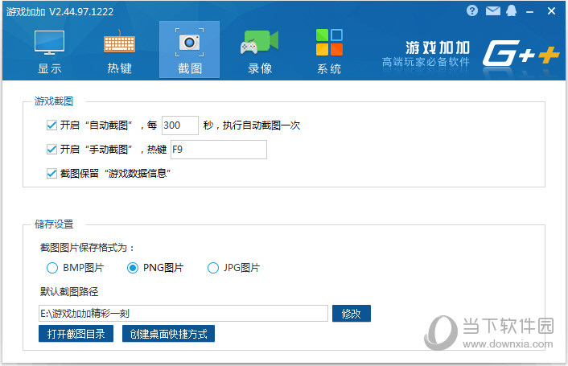This screenshot has width=568, height=366.
Task: Open the 显示 display settings tab
Action: [x=50, y=51]
